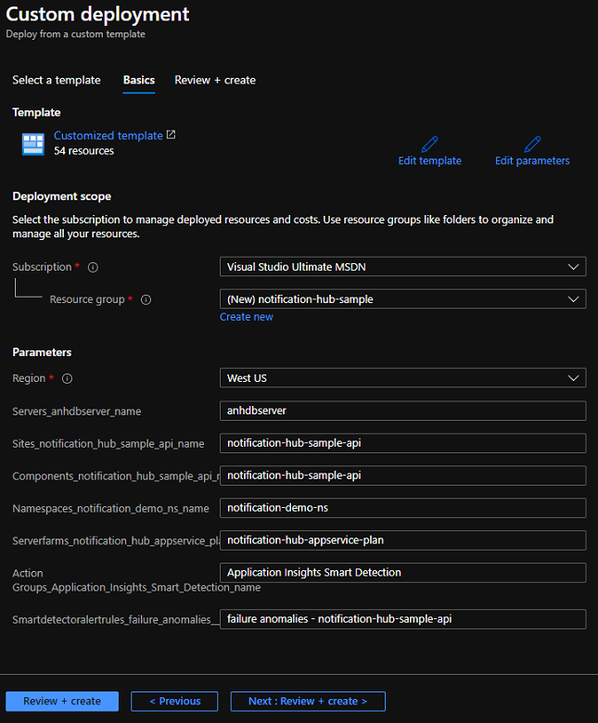Show info tooltip for Subscription
The width and height of the screenshot is (598, 723).
[x=93, y=268]
